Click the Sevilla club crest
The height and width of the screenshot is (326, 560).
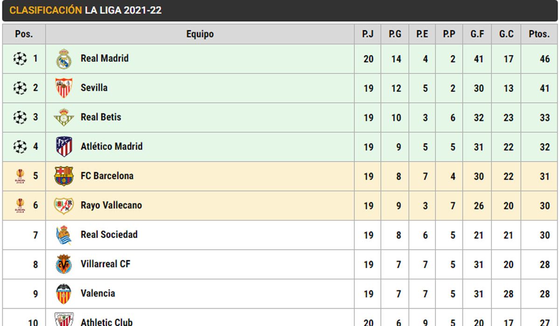(x=64, y=88)
